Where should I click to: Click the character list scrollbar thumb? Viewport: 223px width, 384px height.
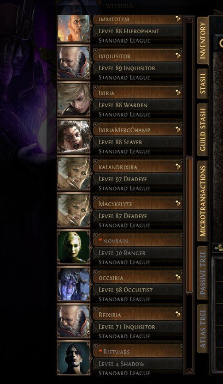click(189, 225)
